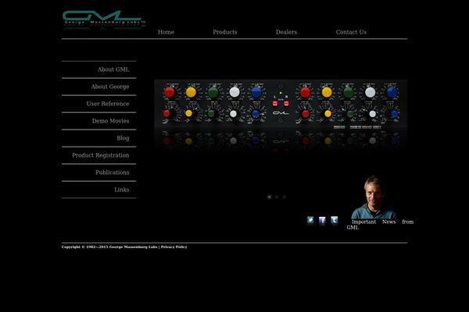The width and height of the screenshot is (469, 312).
Task: Open Demo Movies page
Action: point(111,121)
